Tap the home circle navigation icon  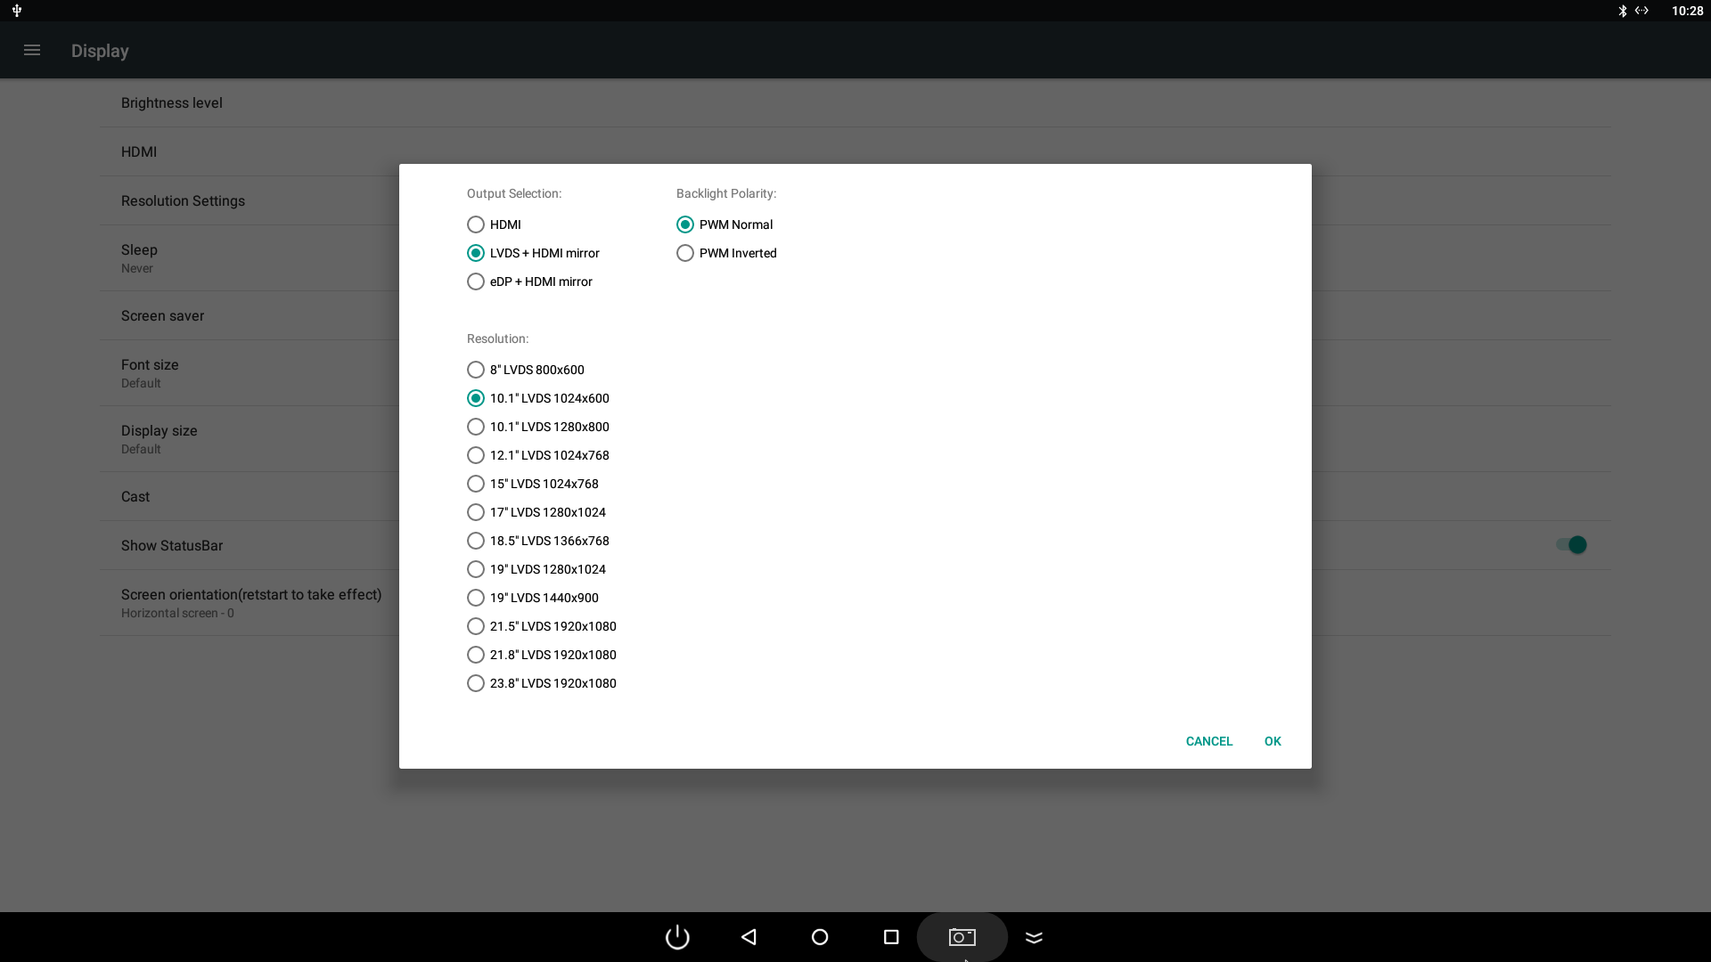(x=820, y=937)
